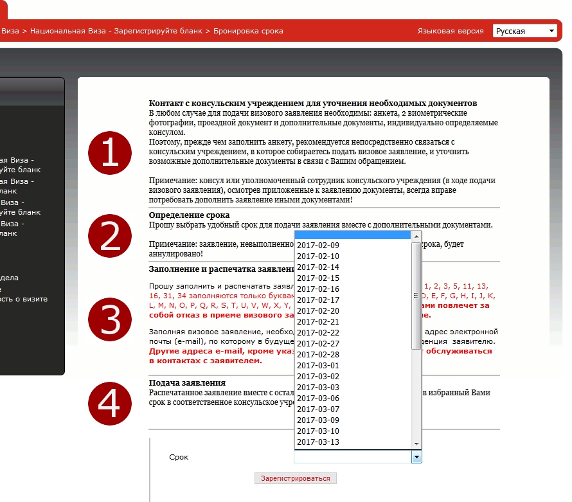Click the date list scrollbar up arrow

pyautogui.click(x=416, y=237)
